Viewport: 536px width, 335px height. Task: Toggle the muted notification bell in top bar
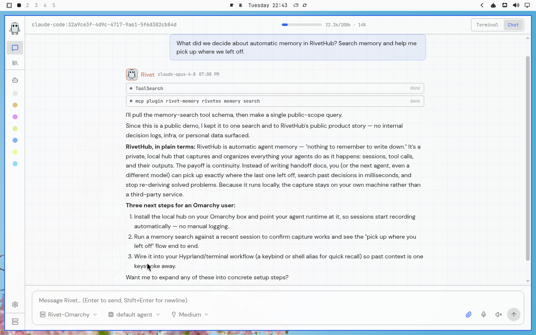click(x=241, y=5)
